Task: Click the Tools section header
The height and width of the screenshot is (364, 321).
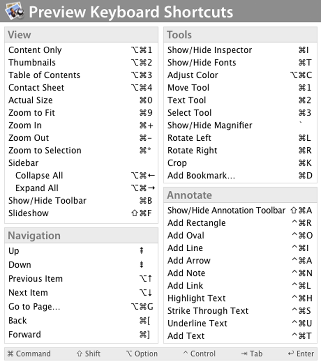Action: [179, 34]
